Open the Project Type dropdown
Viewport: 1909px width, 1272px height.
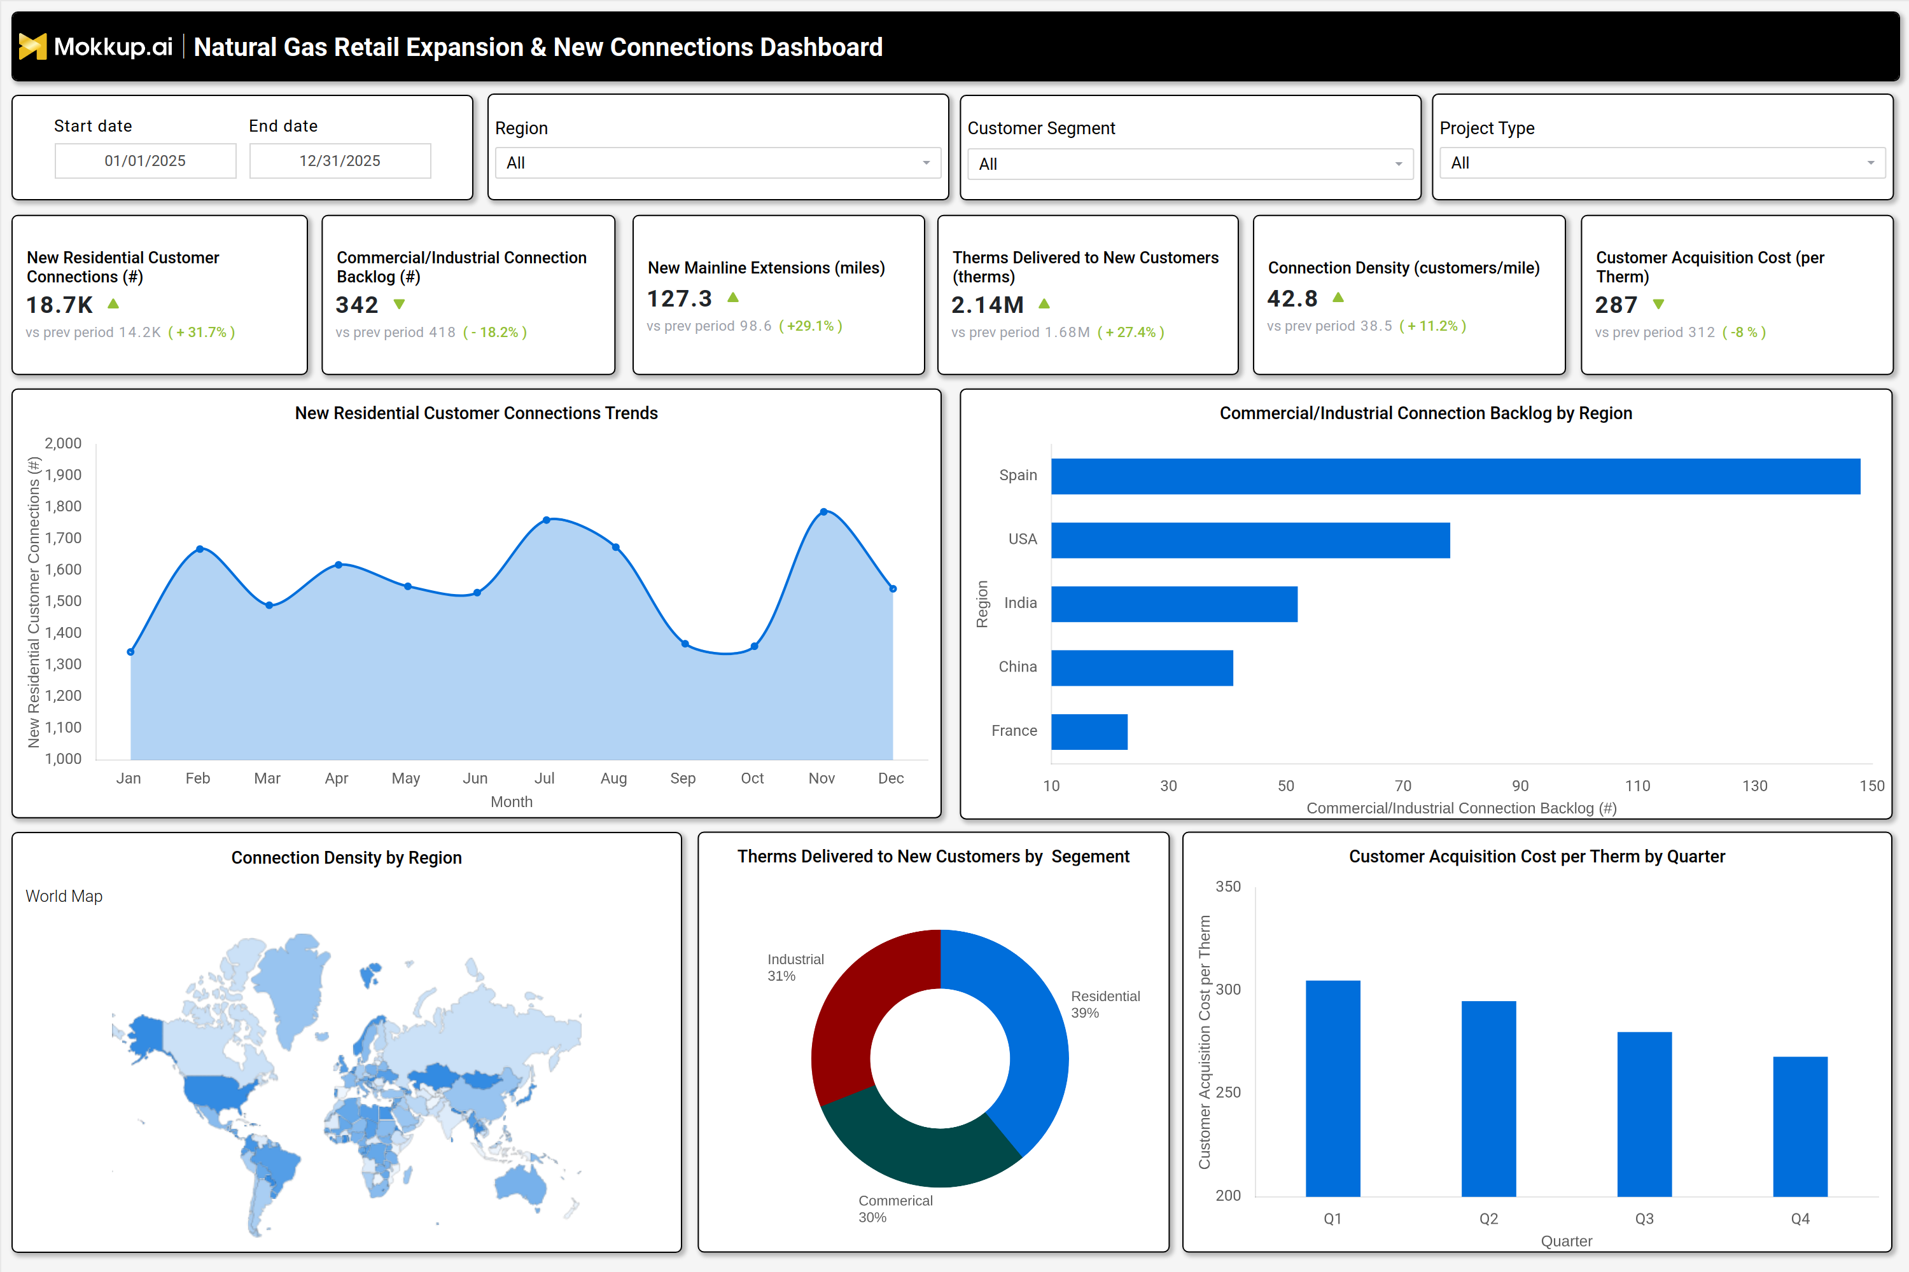tap(1662, 163)
